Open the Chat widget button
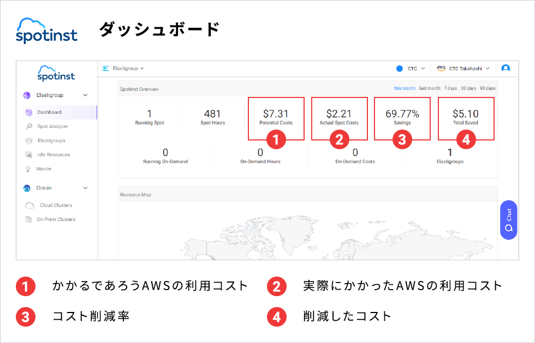Viewport: 535px width, 343px height. [509, 220]
